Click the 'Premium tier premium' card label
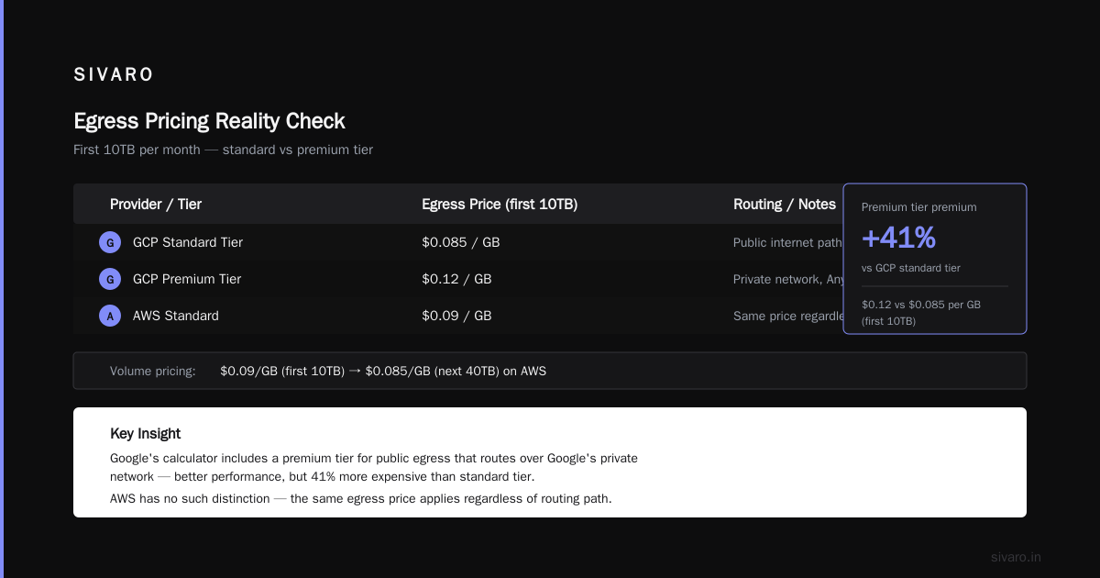This screenshot has height=578, width=1100. pos(918,207)
